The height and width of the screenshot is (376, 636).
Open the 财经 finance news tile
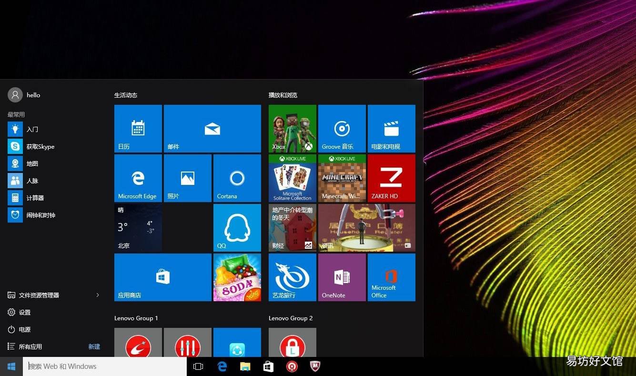click(x=293, y=228)
